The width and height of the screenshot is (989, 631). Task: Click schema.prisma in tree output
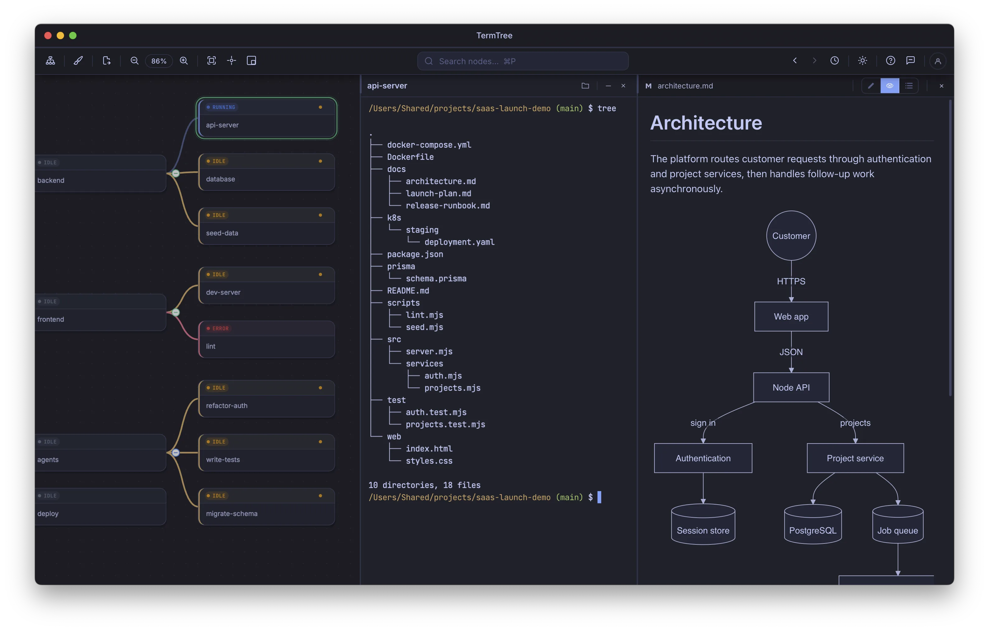pos(436,278)
